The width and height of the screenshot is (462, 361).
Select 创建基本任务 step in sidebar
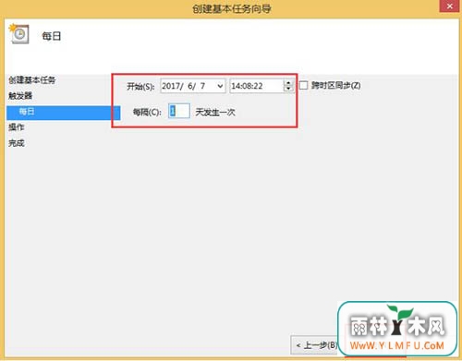pos(32,80)
